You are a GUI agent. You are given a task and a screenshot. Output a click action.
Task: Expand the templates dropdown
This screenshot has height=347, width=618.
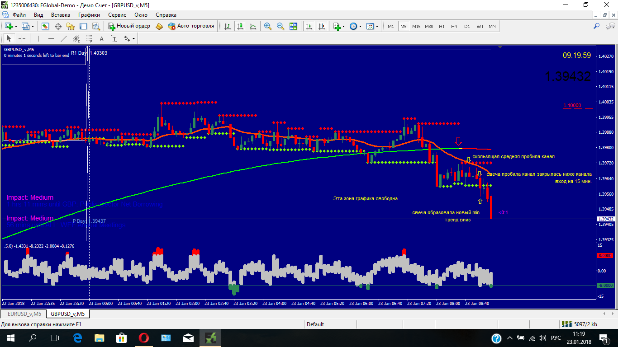click(x=376, y=26)
